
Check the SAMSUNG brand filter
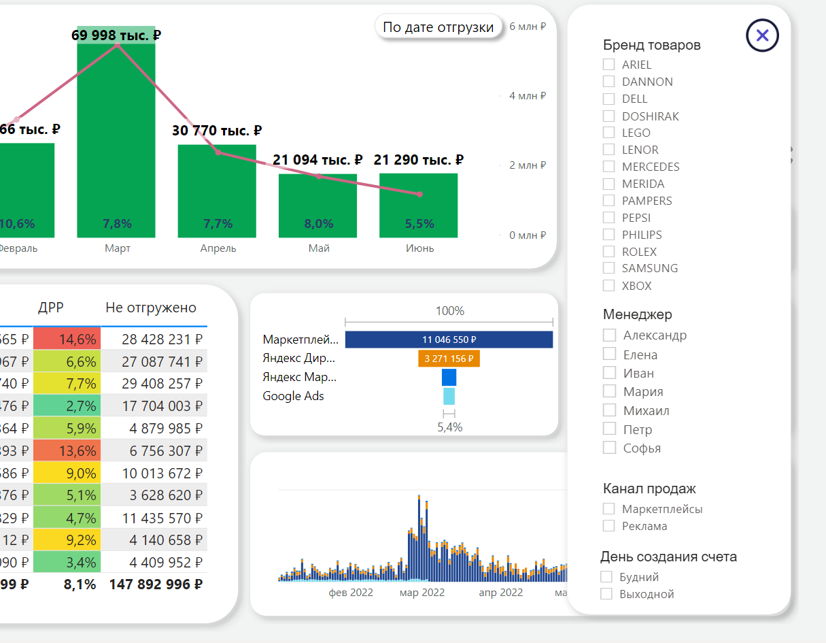pos(609,268)
